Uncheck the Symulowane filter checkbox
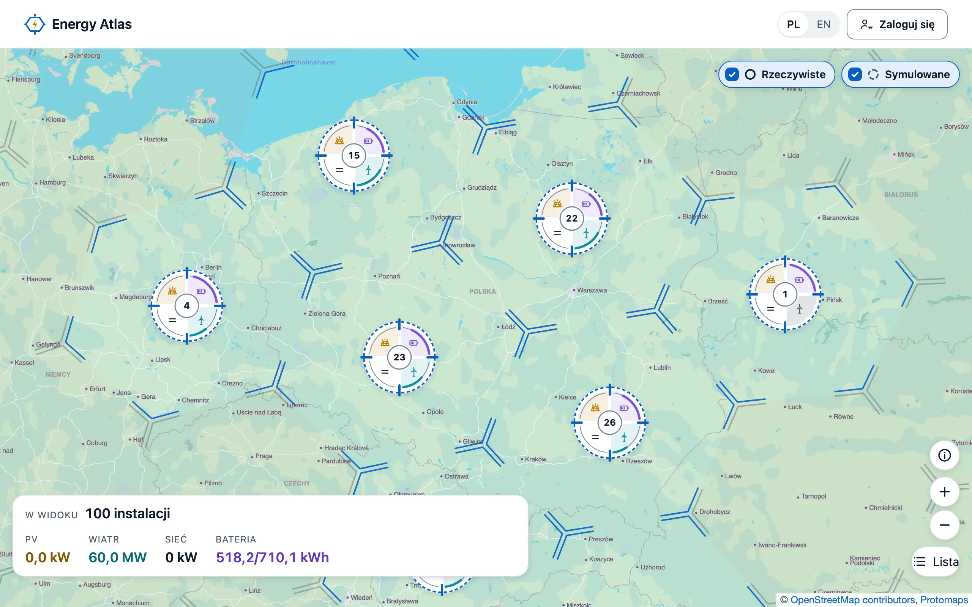 (855, 75)
